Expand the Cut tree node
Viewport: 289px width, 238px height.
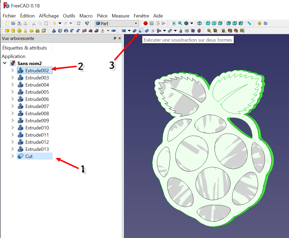coord(12,156)
